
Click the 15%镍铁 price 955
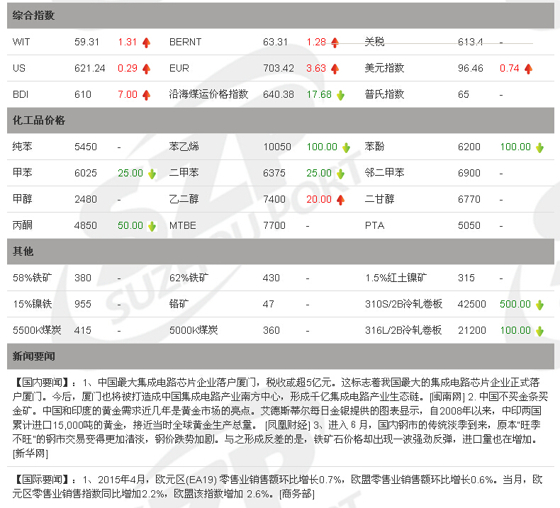tap(83, 304)
